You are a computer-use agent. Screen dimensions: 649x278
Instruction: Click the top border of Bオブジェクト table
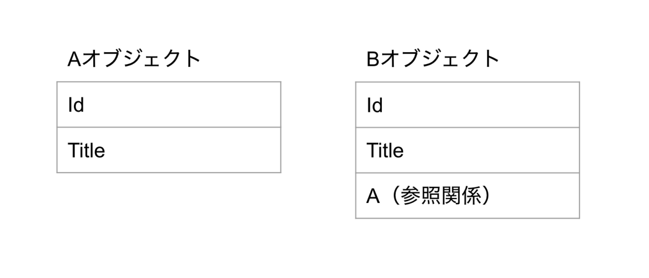click(467, 82)
